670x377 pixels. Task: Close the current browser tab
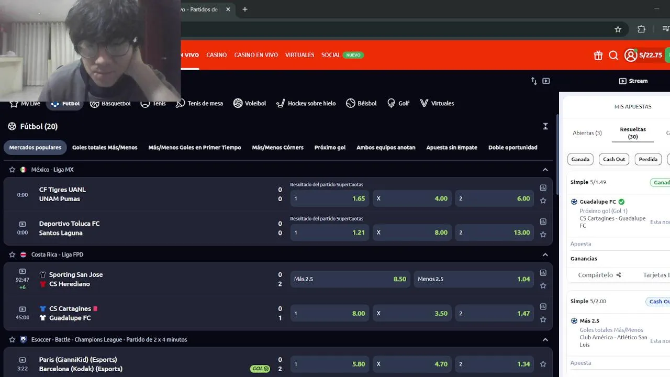[228, 9]
